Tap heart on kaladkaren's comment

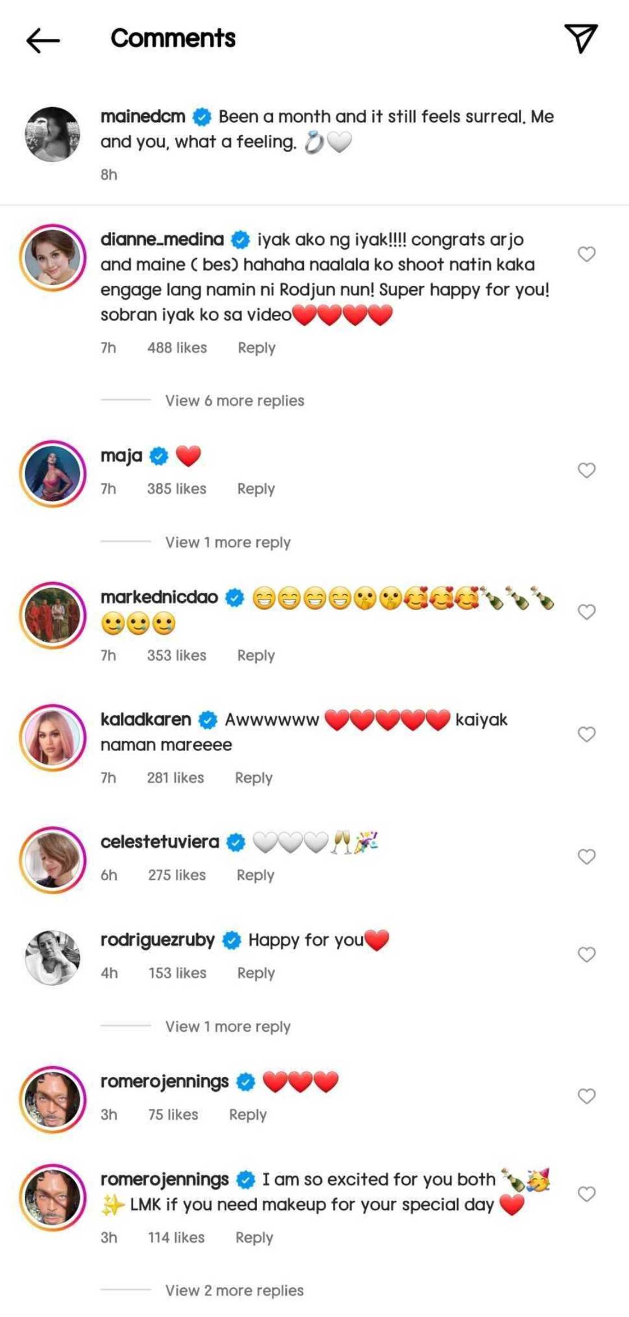point(586,734)
